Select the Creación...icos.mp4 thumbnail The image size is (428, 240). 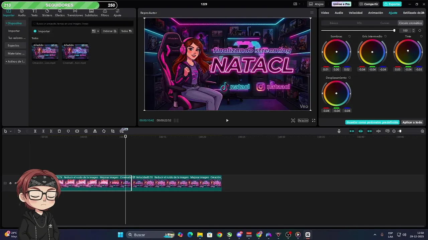(45, 51)
